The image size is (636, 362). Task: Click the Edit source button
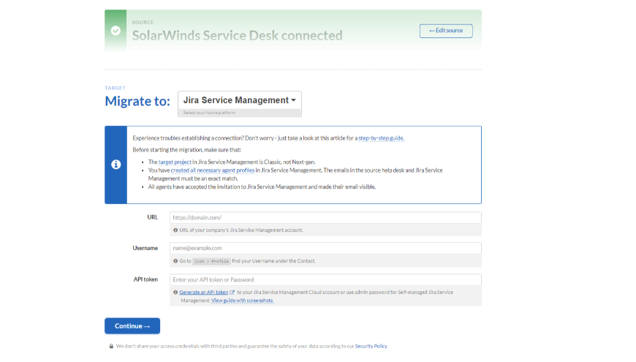446,31
